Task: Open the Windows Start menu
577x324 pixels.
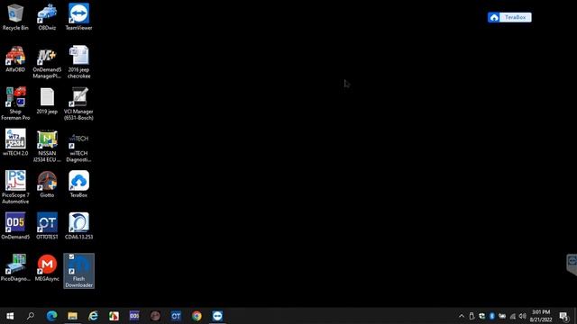Action: point(10,316)
